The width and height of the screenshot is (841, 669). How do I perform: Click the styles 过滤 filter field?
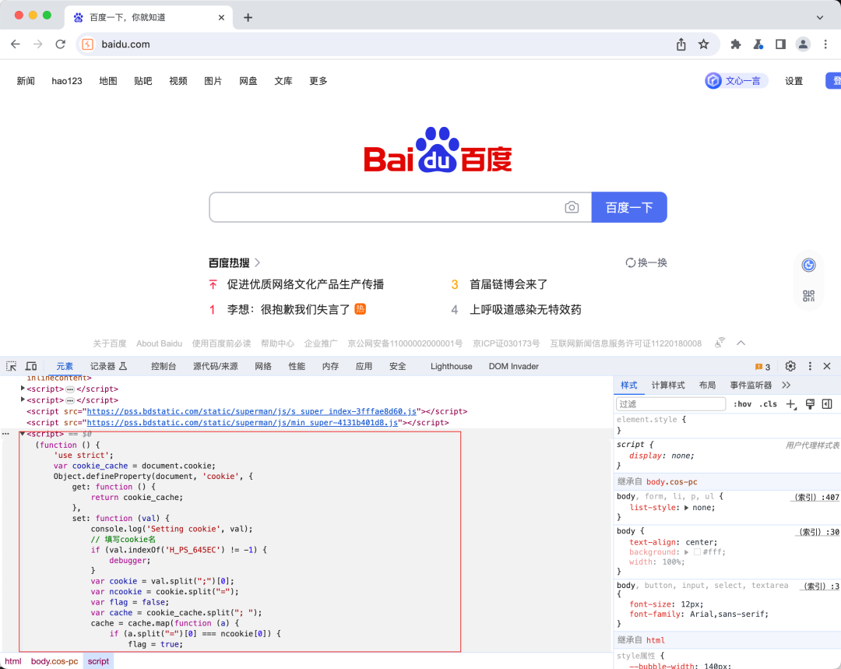coord(671,404)
